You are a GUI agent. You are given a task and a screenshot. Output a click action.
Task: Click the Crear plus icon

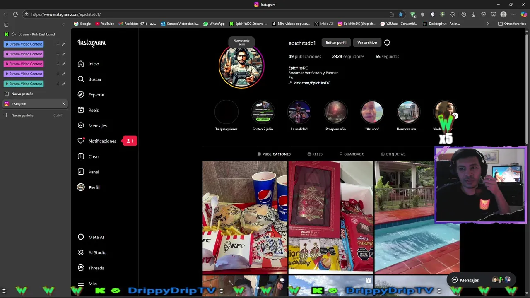click(81, 156)
